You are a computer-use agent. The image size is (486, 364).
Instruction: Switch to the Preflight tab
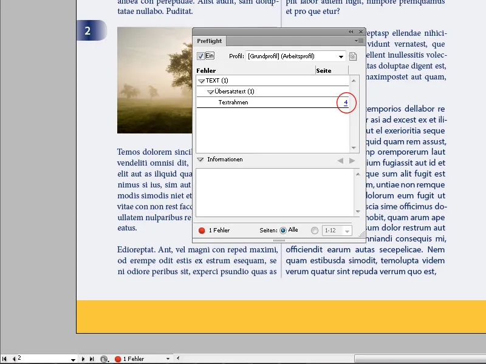click(209, 41)
